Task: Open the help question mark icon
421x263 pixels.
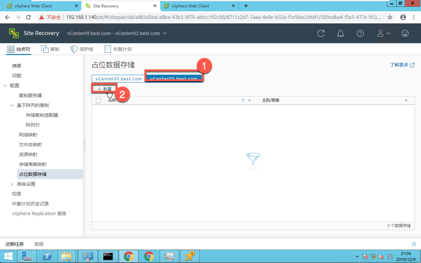Action: click(x=360, y=33)
